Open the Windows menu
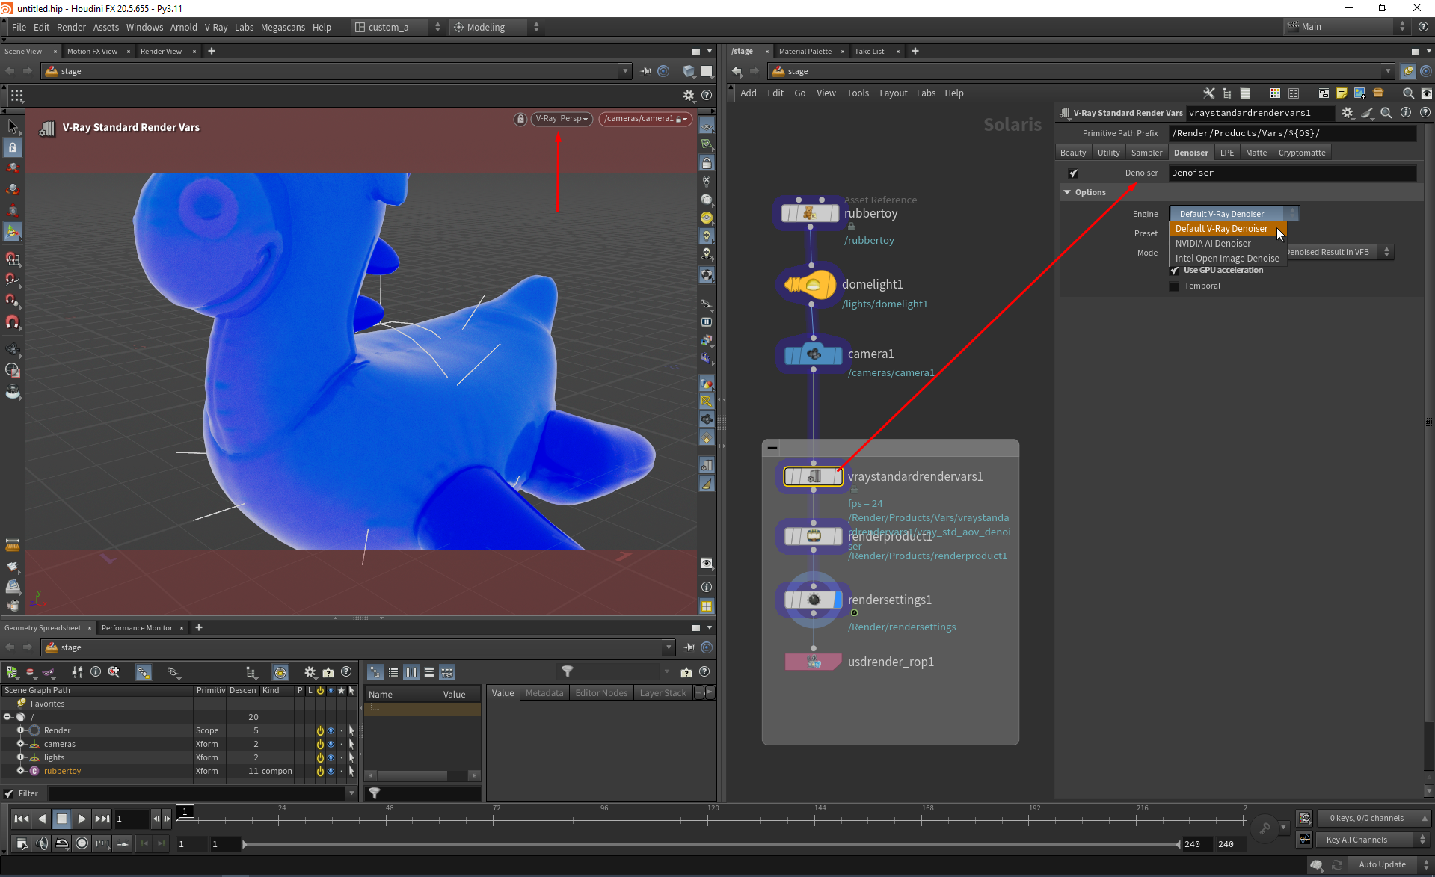The image size is (1435, 877). 144,28
